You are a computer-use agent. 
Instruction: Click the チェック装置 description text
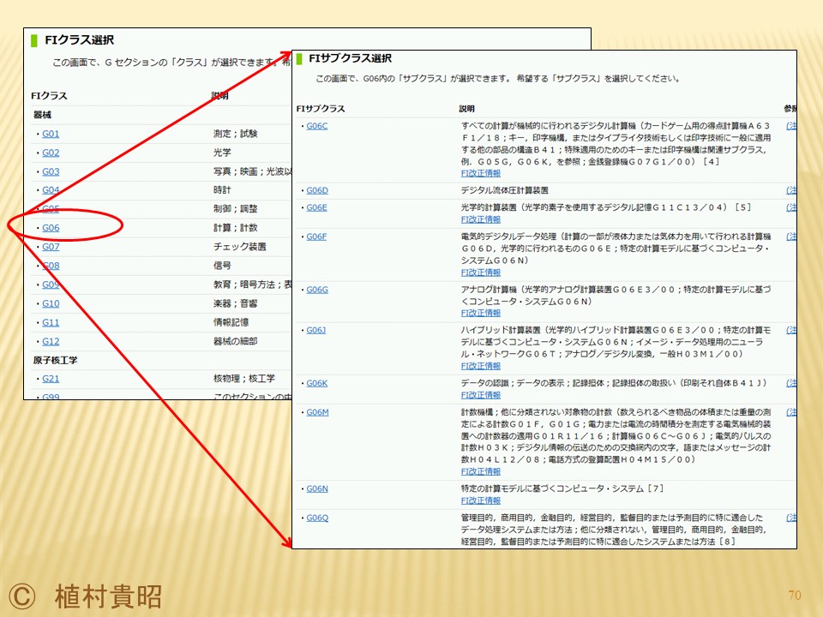tap(239, 247)
